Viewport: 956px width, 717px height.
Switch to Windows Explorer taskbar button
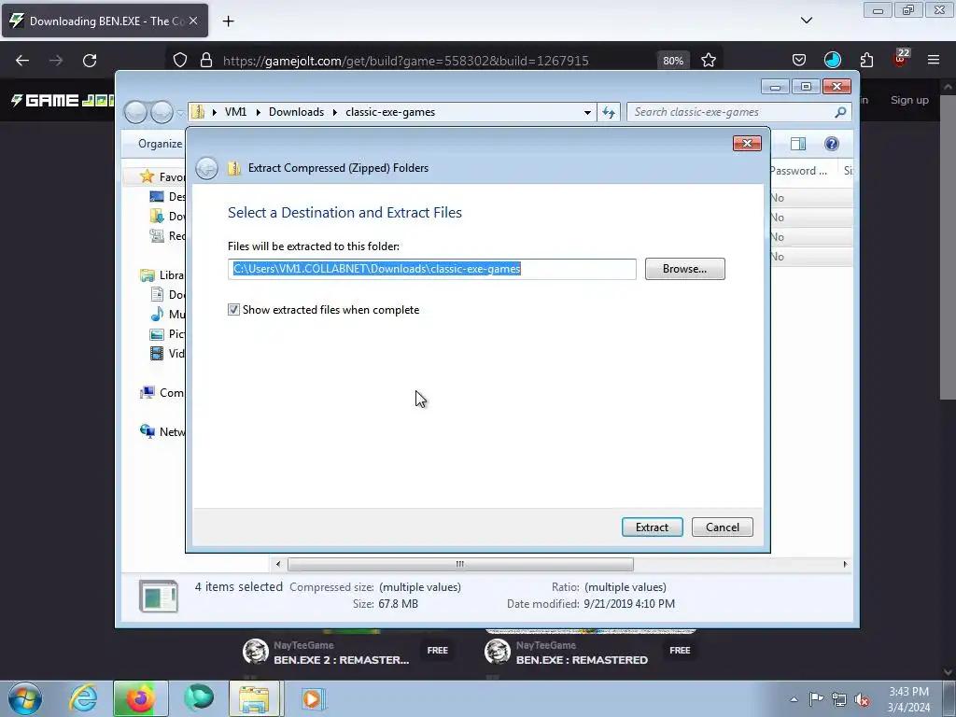[254, 698]
